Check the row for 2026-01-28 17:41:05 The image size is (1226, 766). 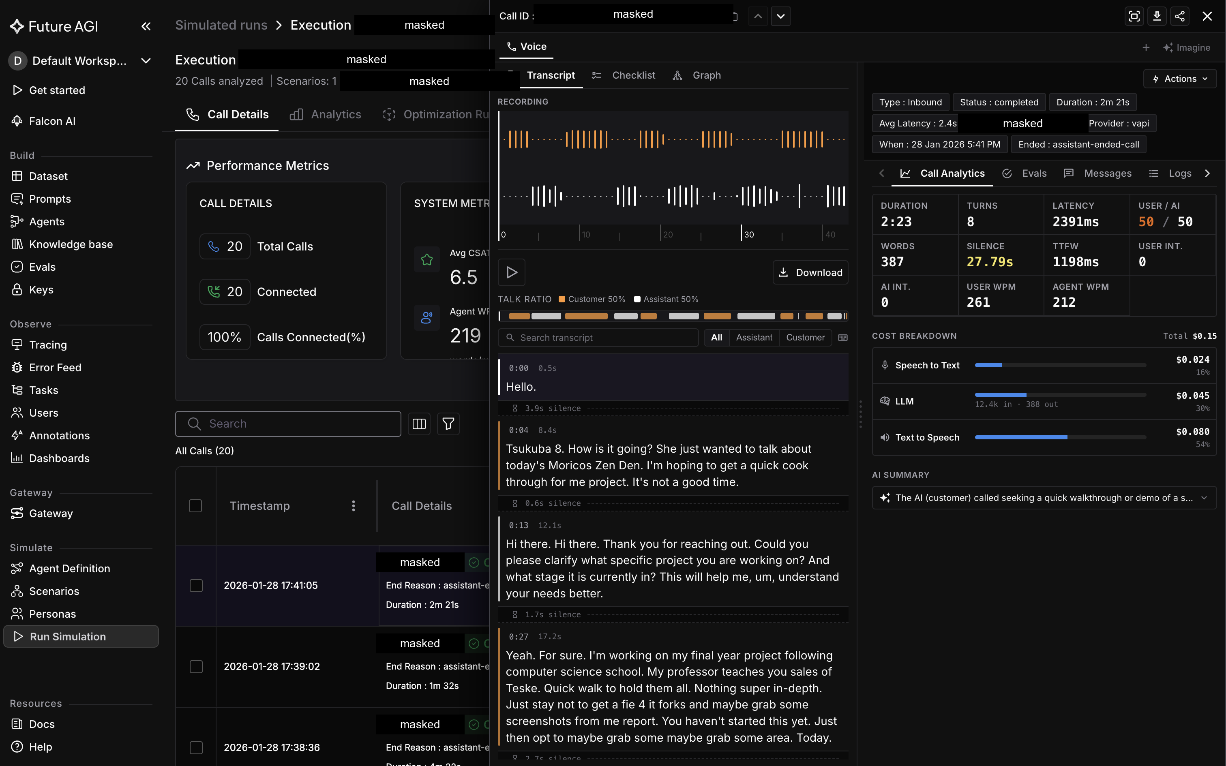coord(196,586)
